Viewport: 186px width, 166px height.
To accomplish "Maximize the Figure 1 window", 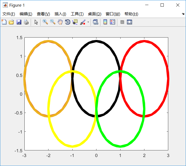I will point(162,5).
